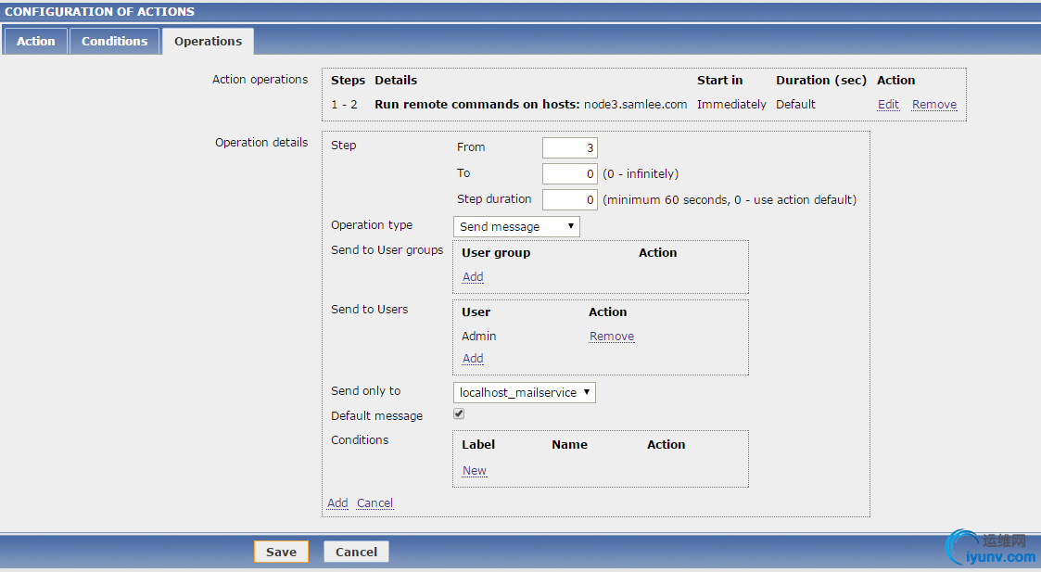The image size is (1041, 572).
Task: Switch to the Action tab
Action: point(35,42)
